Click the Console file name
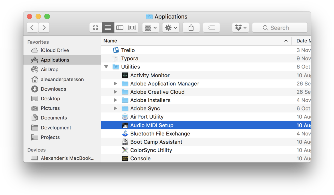Screen dimensions: 334x195 tap(140, 158)
